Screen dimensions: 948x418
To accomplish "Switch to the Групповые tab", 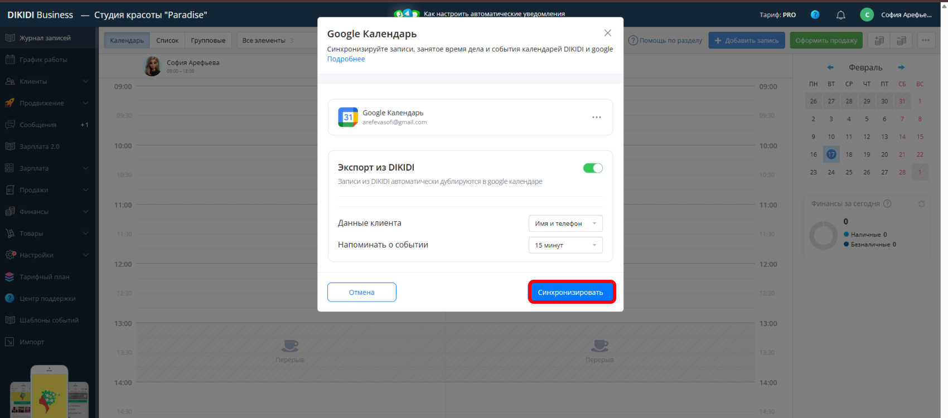I will tap(208, 40).
